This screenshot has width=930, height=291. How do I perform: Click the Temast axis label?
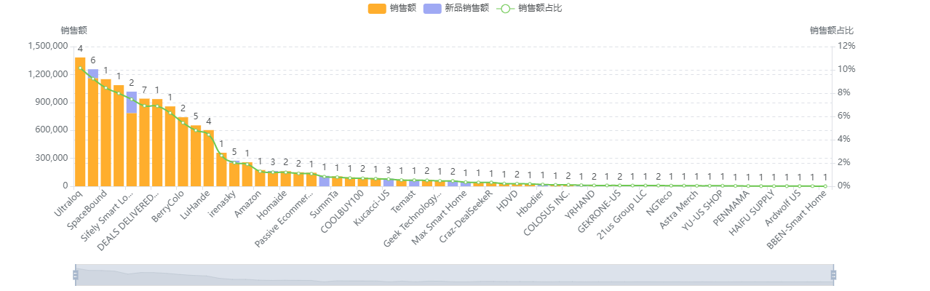tap(402, 202)
